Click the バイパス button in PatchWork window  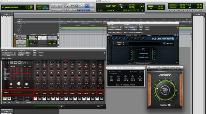tap(147, 27)
